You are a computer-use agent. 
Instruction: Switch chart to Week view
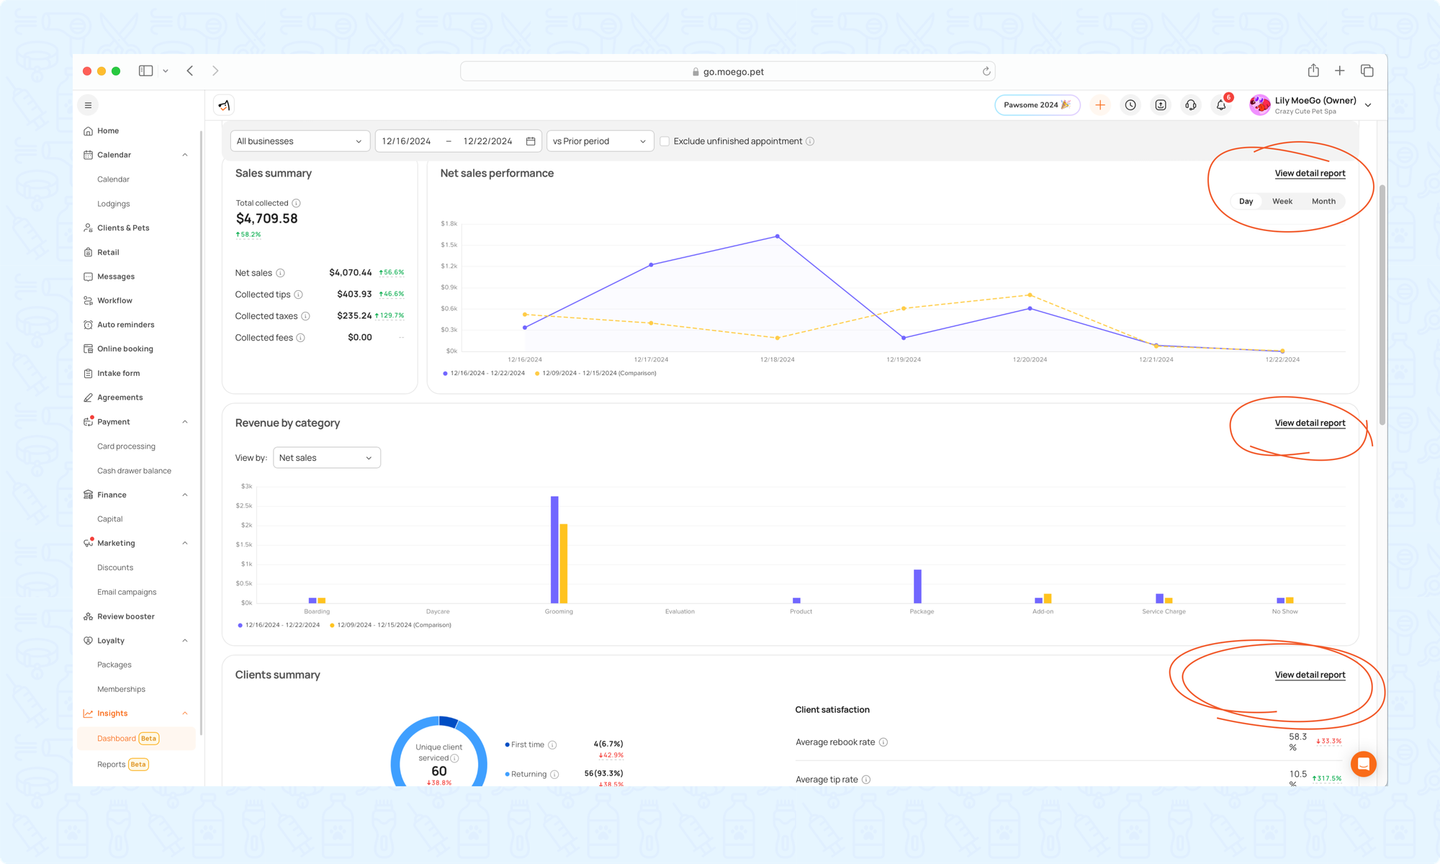[1282, 202]
